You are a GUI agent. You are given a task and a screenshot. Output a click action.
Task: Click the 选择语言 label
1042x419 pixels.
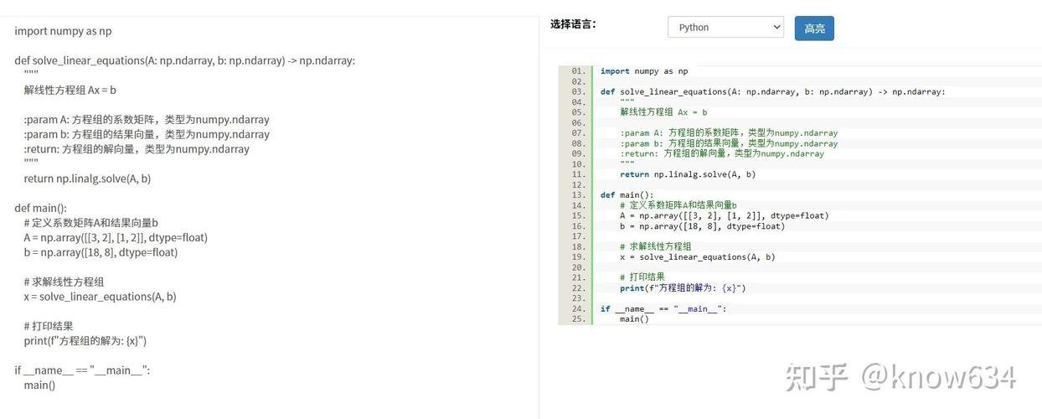pos(574,24)
